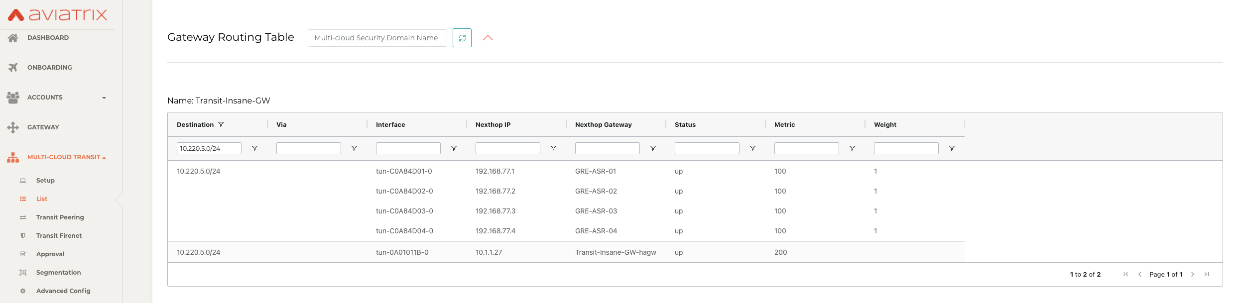Open Nexthop IP column filter options
This screenshot has height=303, width=1237.
[553, 148]
